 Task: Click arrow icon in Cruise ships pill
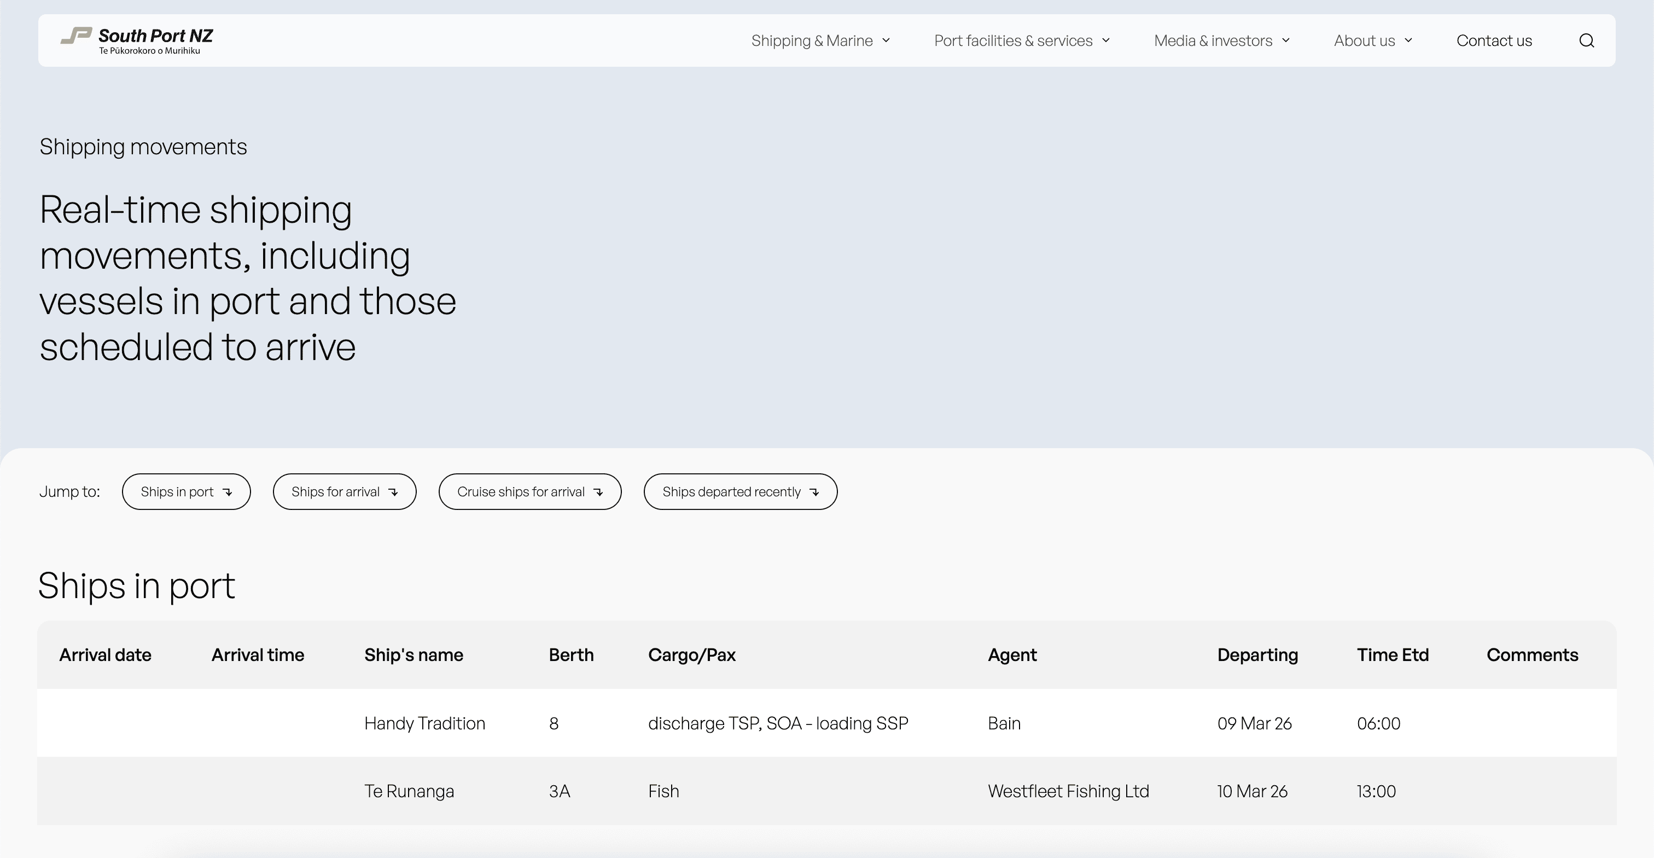pos(598,492)
